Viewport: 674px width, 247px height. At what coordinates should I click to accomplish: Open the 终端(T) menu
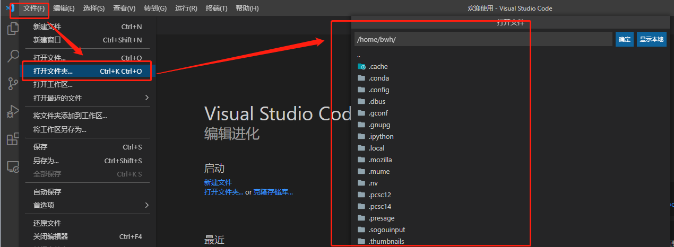[x=216, y=8]
